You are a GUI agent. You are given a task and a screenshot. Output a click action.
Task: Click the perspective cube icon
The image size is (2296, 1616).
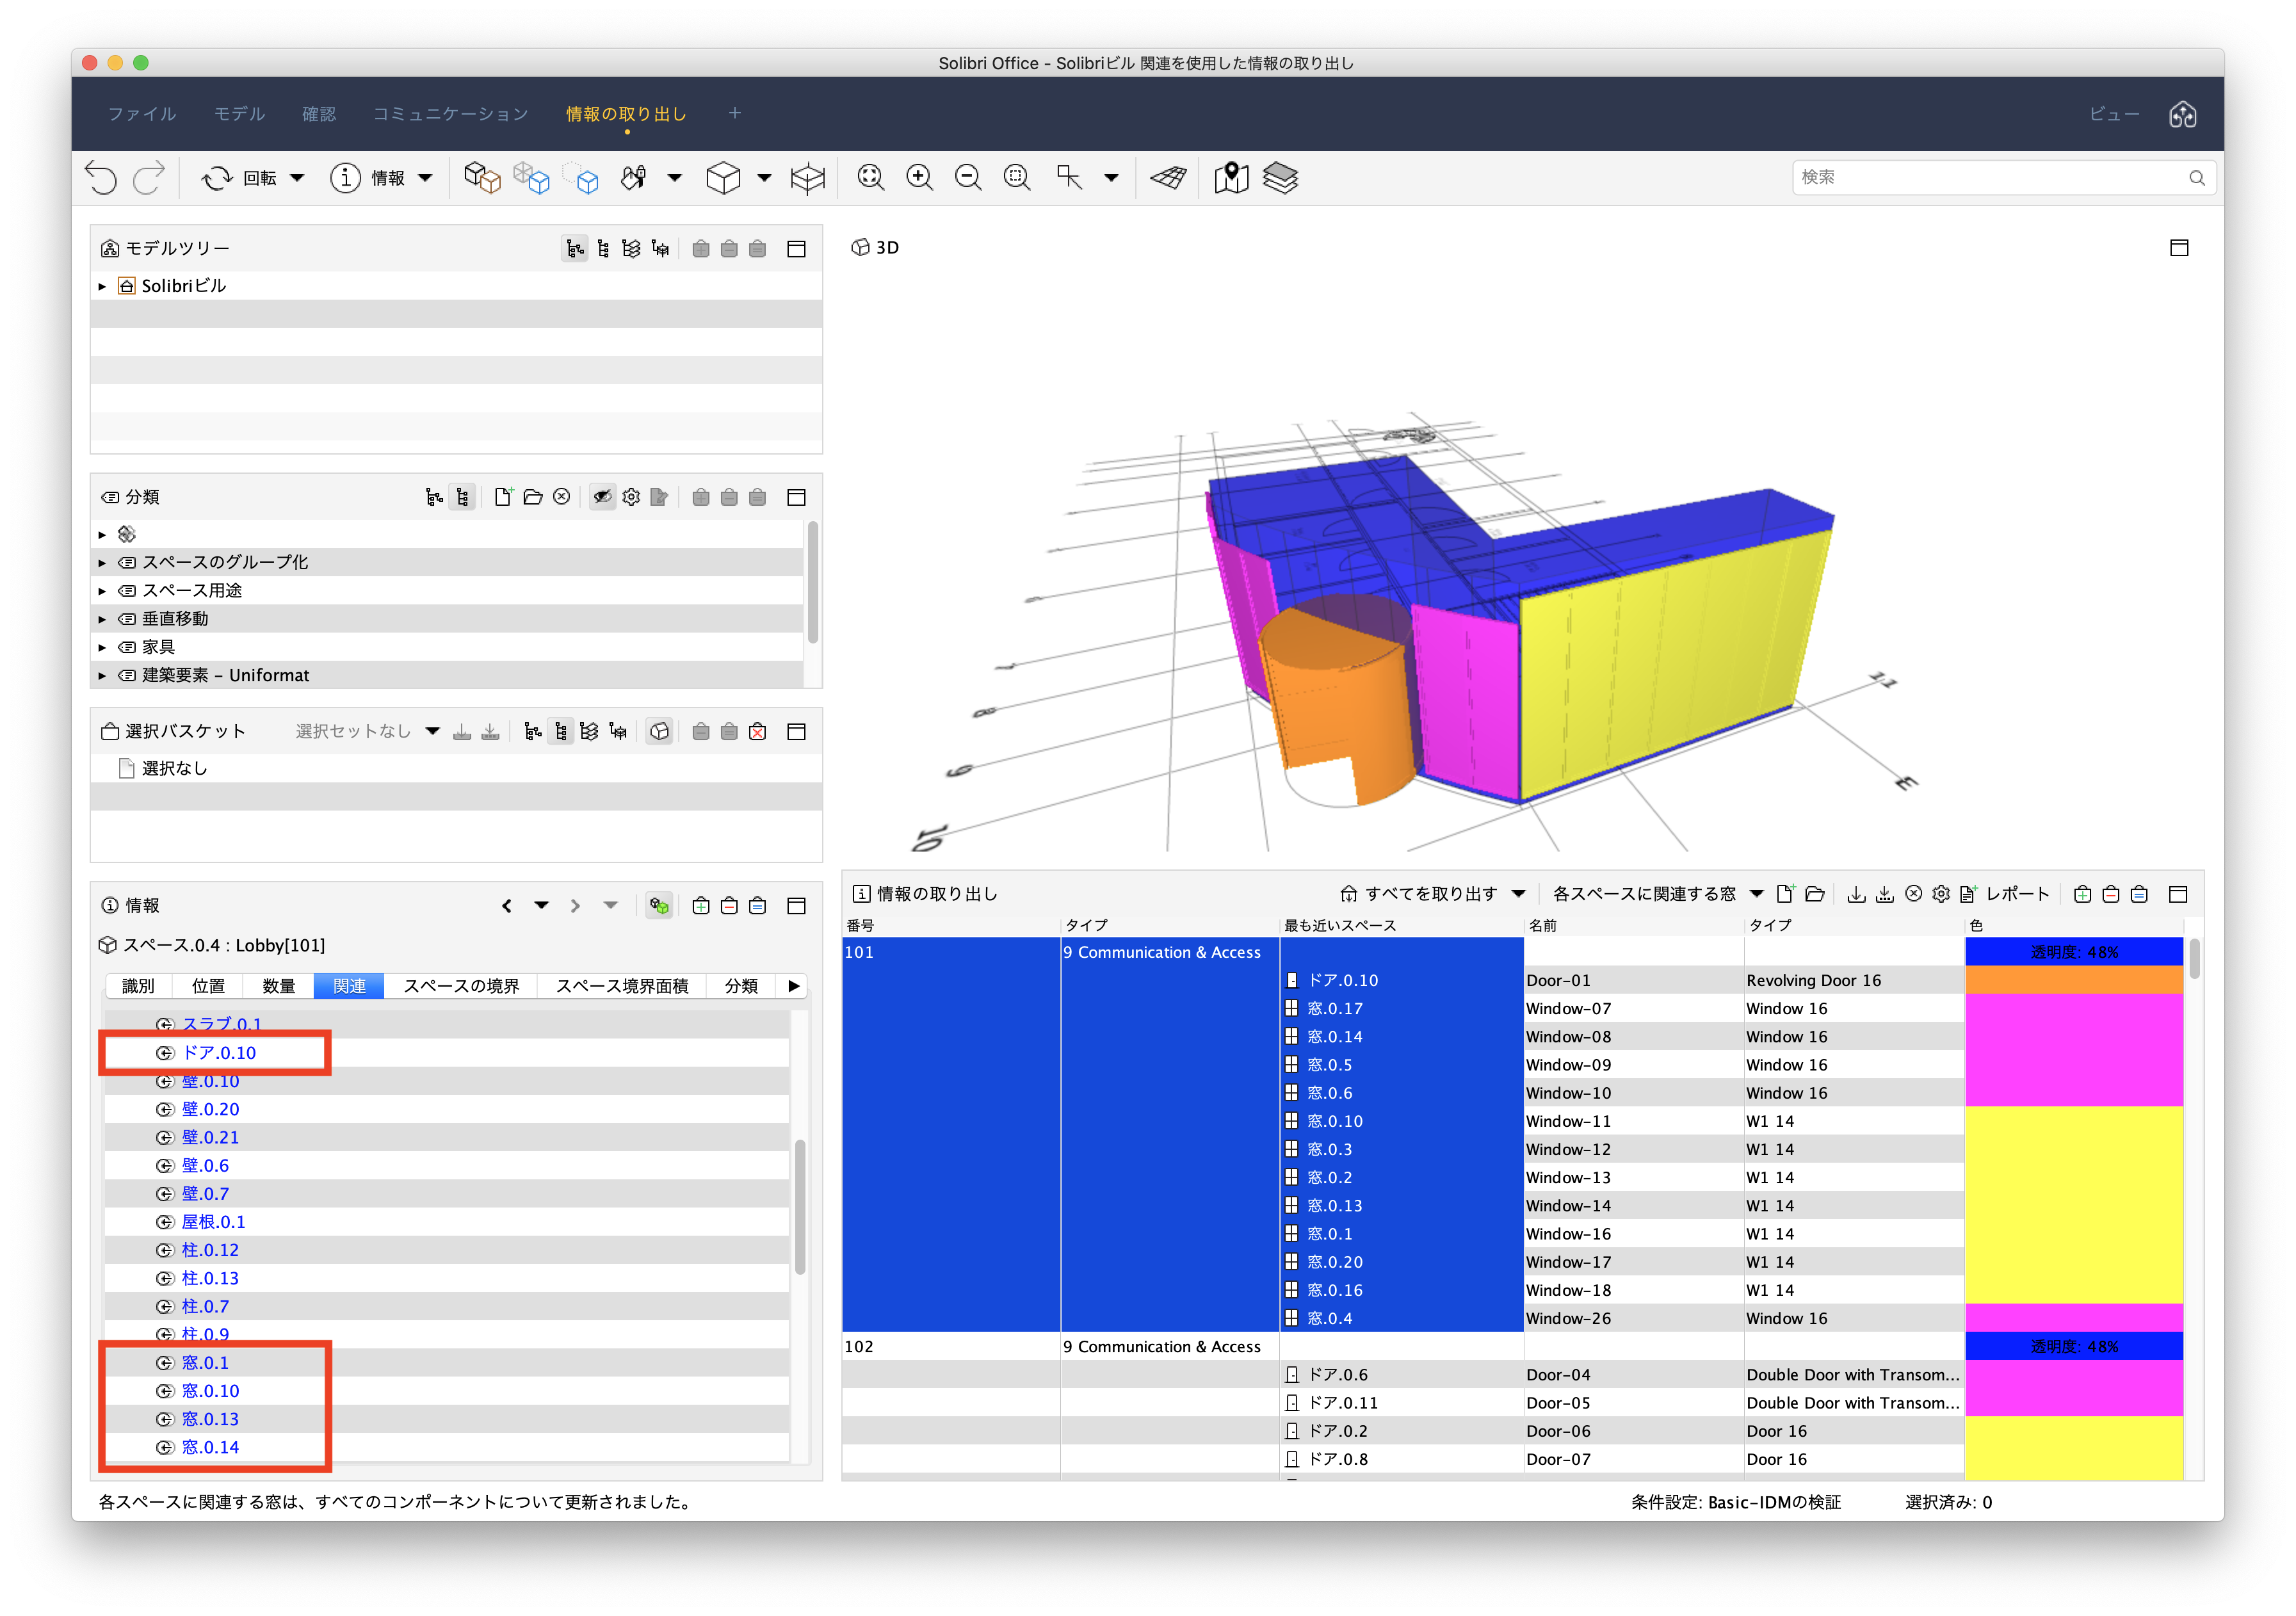tap(723, 178)
